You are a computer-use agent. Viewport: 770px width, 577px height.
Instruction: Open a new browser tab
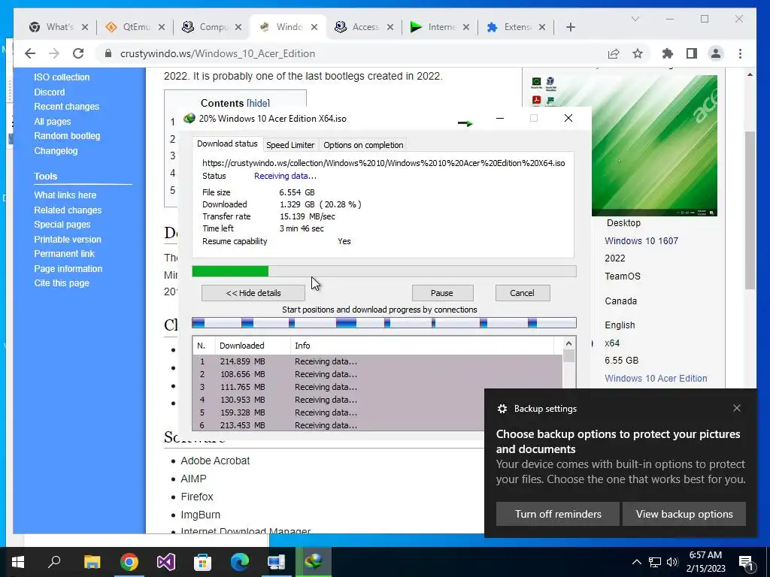pos(570,27)
